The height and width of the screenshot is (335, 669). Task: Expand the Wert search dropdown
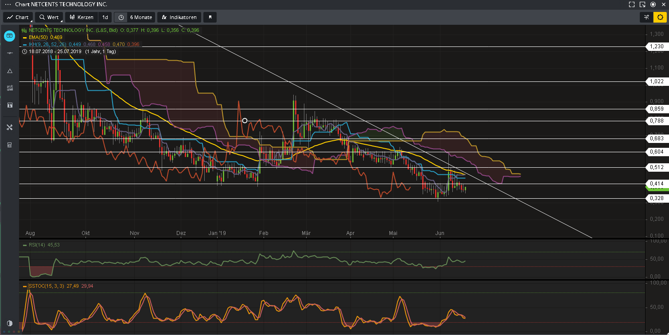tap(49, 17)
